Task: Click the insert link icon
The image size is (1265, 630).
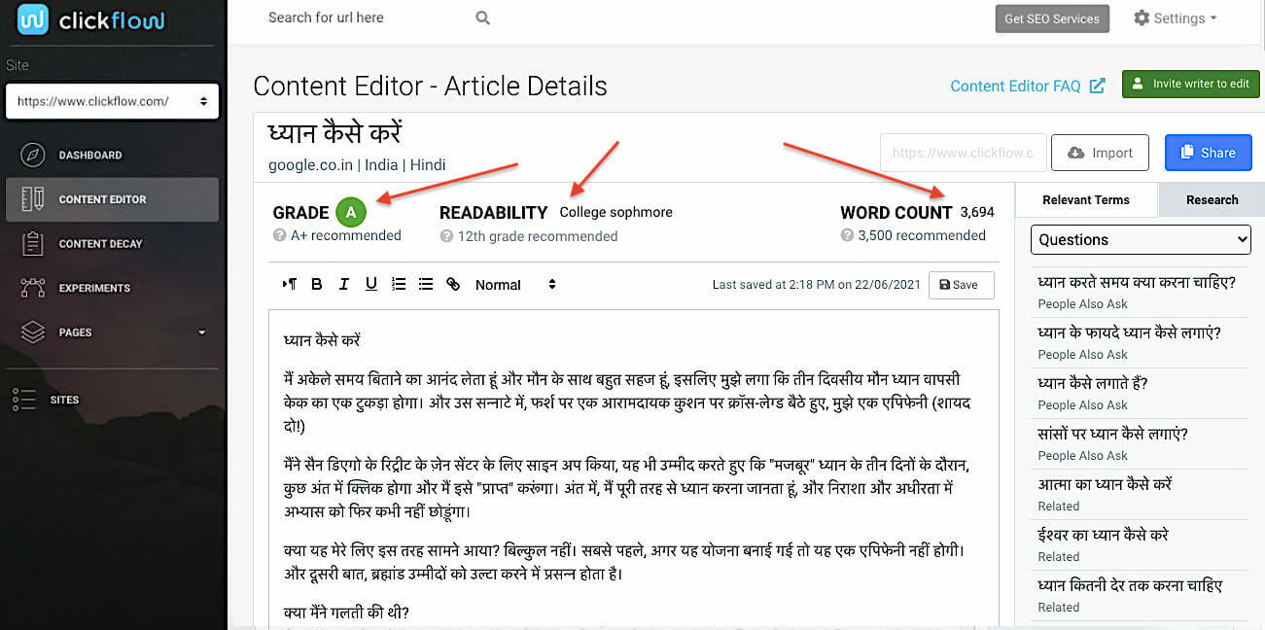Action: (453, 285)
